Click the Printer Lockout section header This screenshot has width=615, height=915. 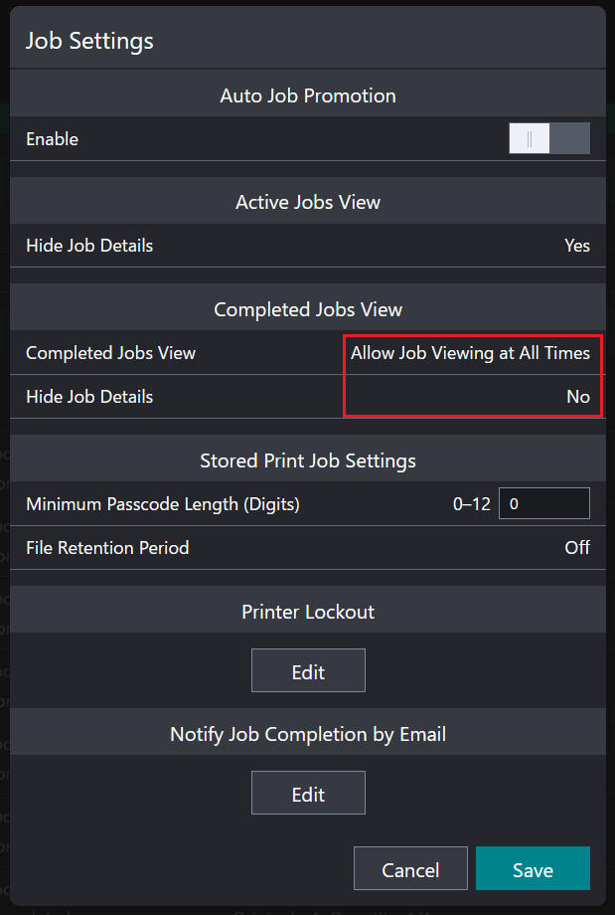click(x=308, y=612)
